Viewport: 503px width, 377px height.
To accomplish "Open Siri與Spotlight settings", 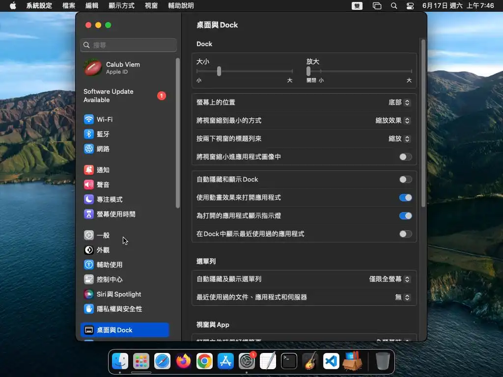I will (125, 295).
